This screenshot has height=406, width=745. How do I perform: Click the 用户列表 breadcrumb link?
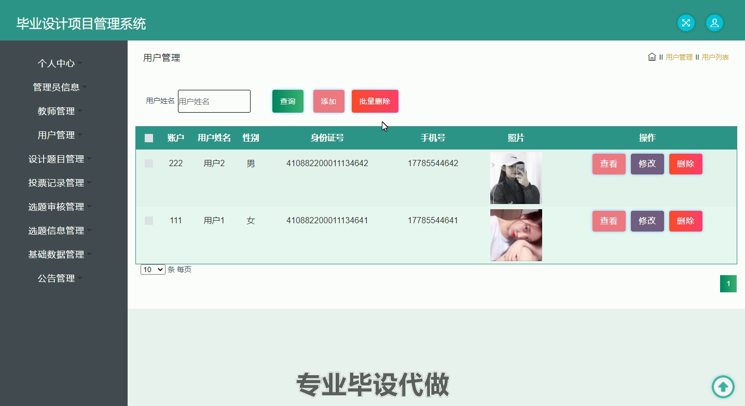click(x=715, y=57)
